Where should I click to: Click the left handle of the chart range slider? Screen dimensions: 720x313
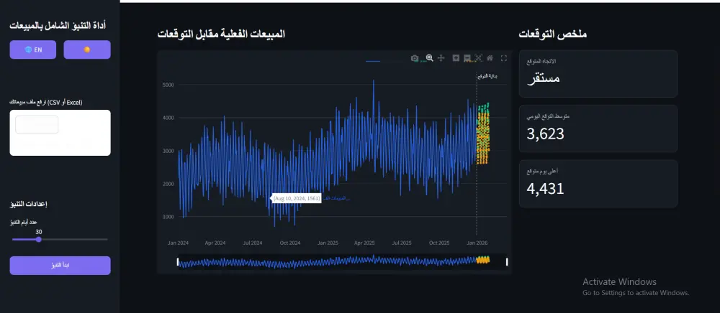coord(178,262)
